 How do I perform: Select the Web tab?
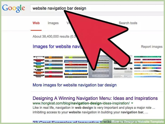[x=36, y=23]
